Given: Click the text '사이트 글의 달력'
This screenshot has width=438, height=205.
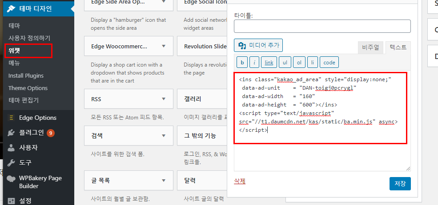Looking at the screenshot, I should [x=204, y=199].
